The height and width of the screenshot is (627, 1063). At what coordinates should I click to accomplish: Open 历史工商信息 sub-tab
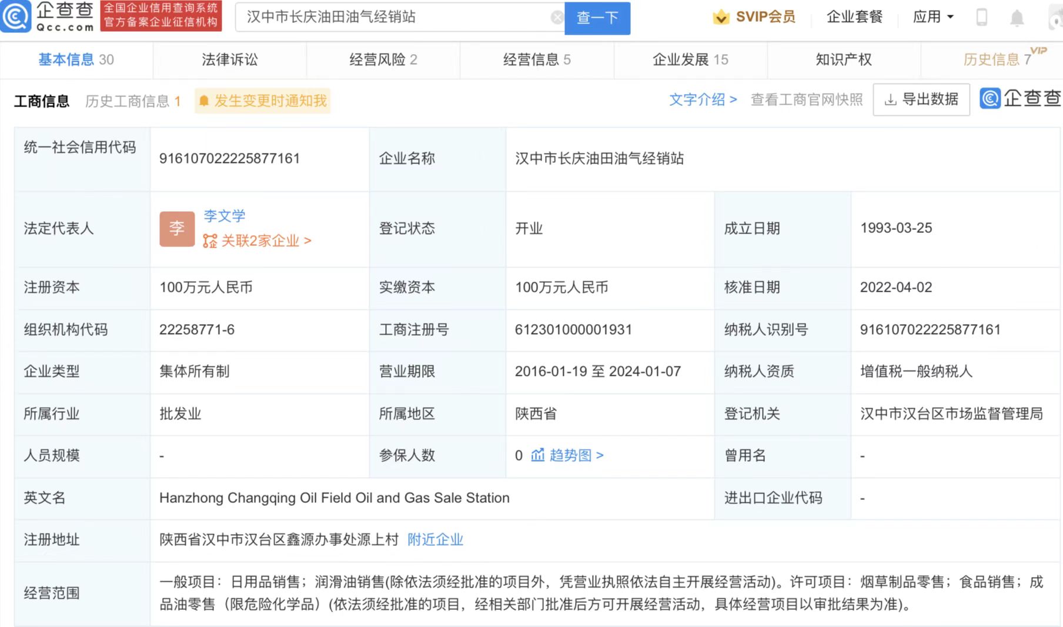(132, 101)
